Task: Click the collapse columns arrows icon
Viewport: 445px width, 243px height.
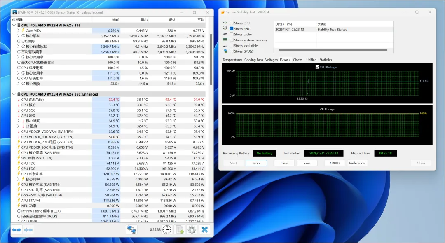Action: click(28, 230)
